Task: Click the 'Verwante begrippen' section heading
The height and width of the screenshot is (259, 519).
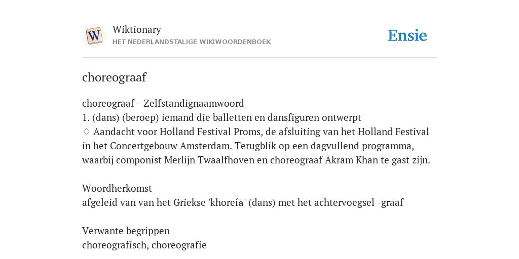Action: [x=126, y=231]
